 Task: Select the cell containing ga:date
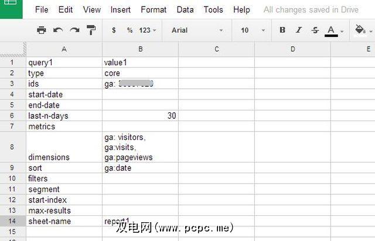click(x=139, y=168)
